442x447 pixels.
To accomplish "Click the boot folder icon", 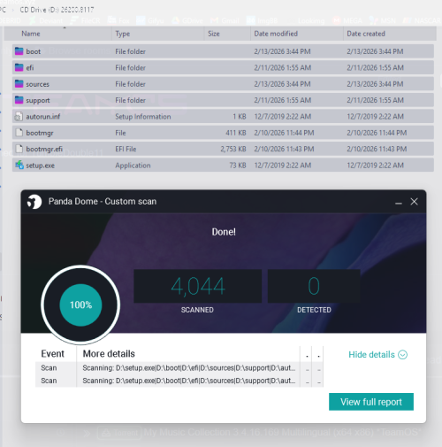I will (x=19, y=51).
